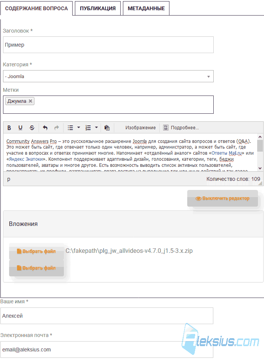Screen dimensions: 264x359
Task: Click the undo arrow icon
Action: (x=45, y=128)
